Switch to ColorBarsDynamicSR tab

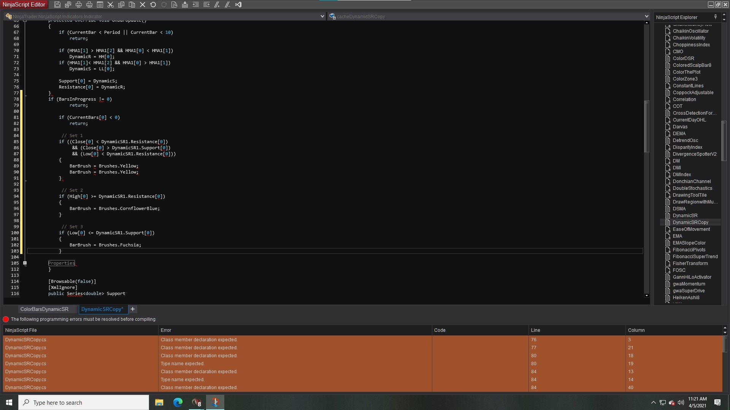tap(44, 309)
